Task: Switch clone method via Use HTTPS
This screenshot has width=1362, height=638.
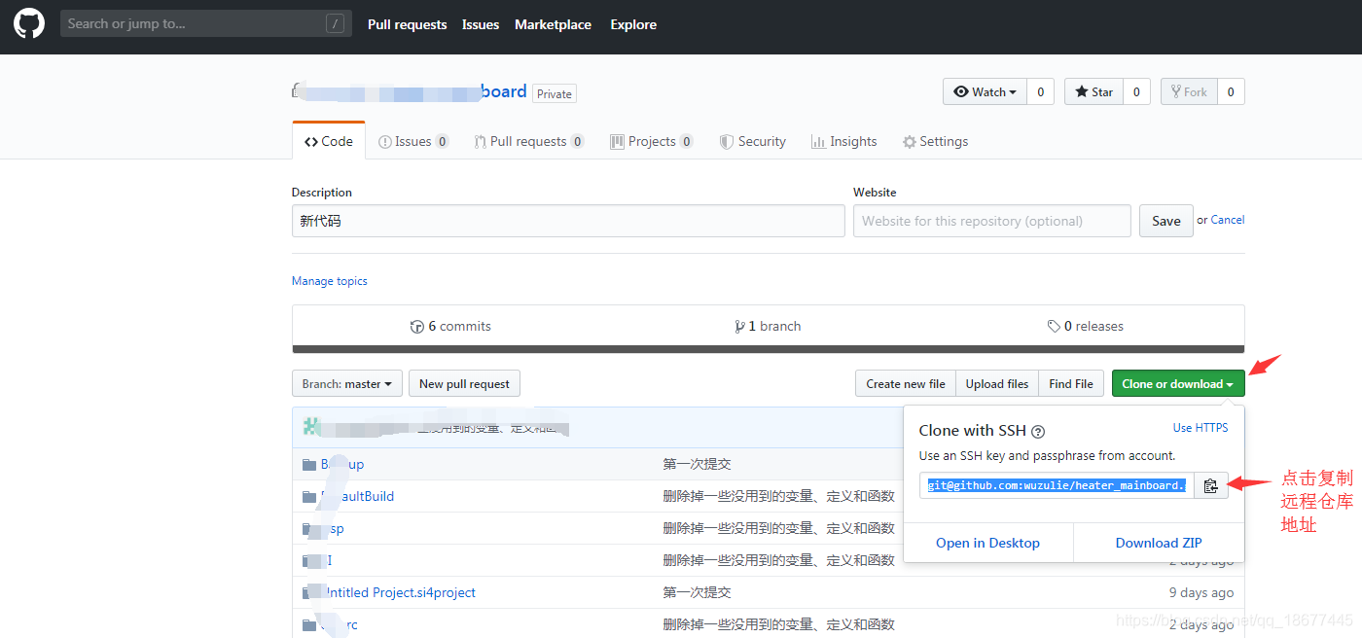Action: coord(1201,428)
